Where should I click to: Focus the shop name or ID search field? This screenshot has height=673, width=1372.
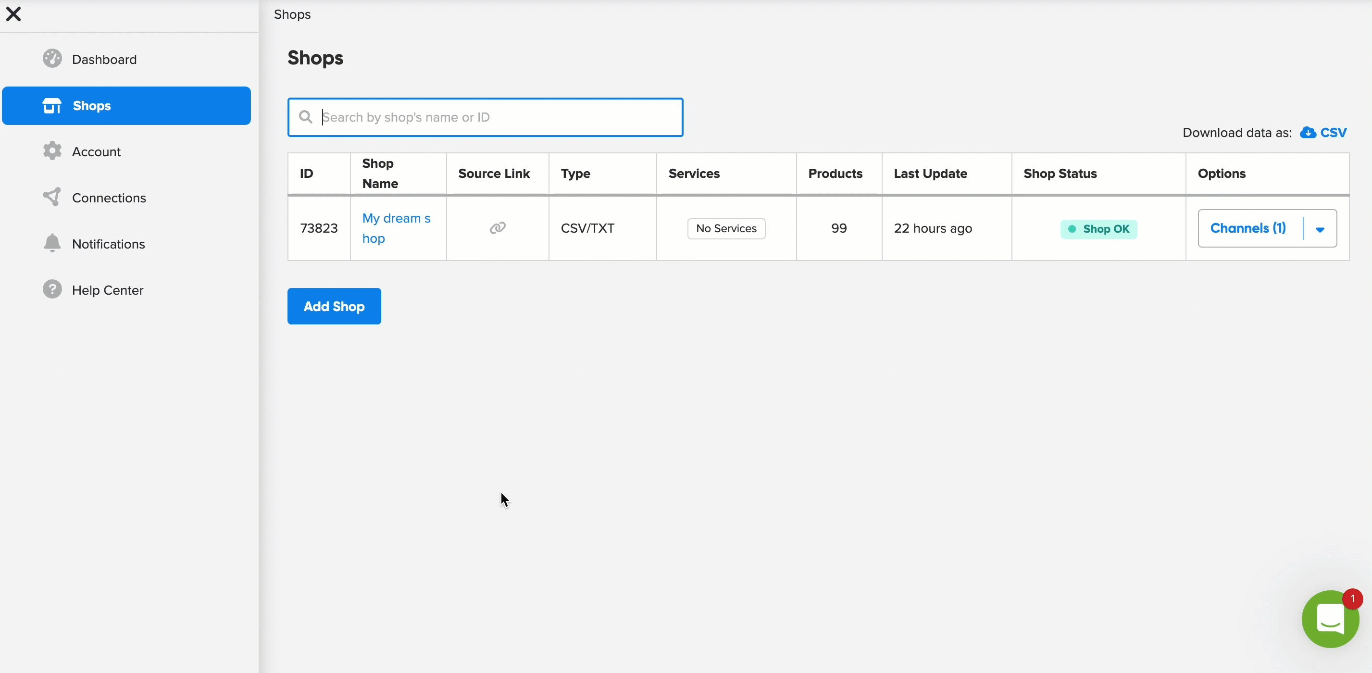[x=485, y=117]
